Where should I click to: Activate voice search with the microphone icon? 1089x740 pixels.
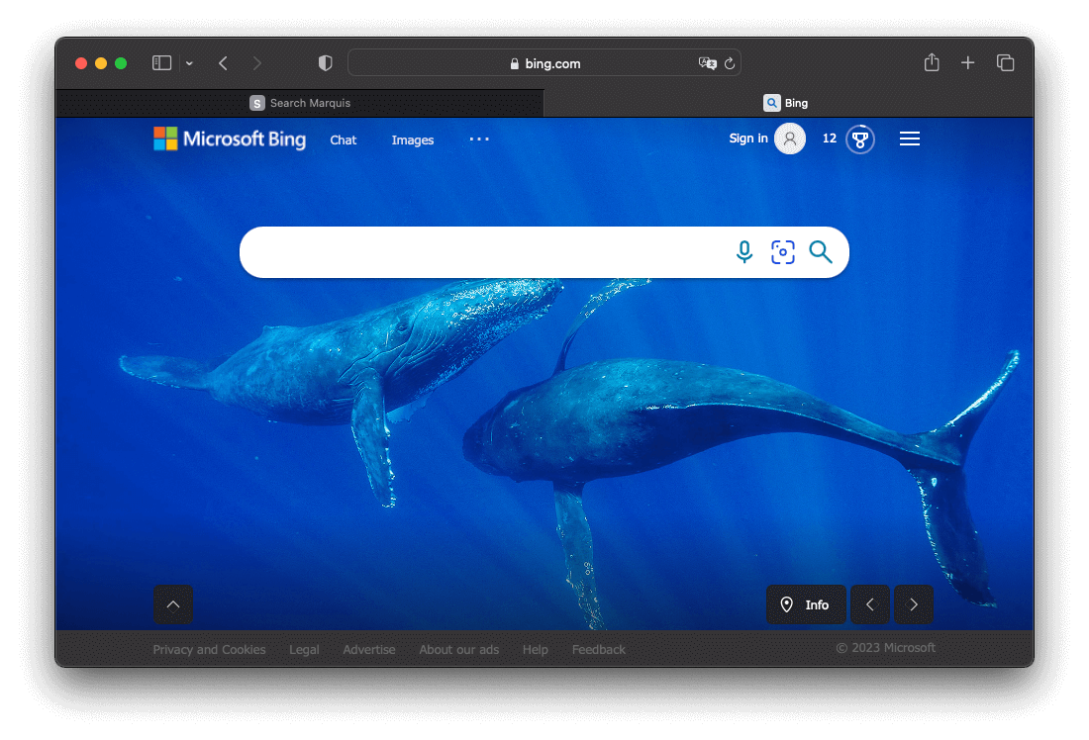(x=743, y=252)
